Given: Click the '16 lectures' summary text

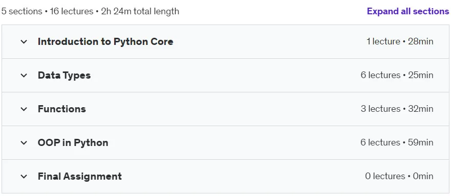Looking at the screenshot, I should (72, 11).
